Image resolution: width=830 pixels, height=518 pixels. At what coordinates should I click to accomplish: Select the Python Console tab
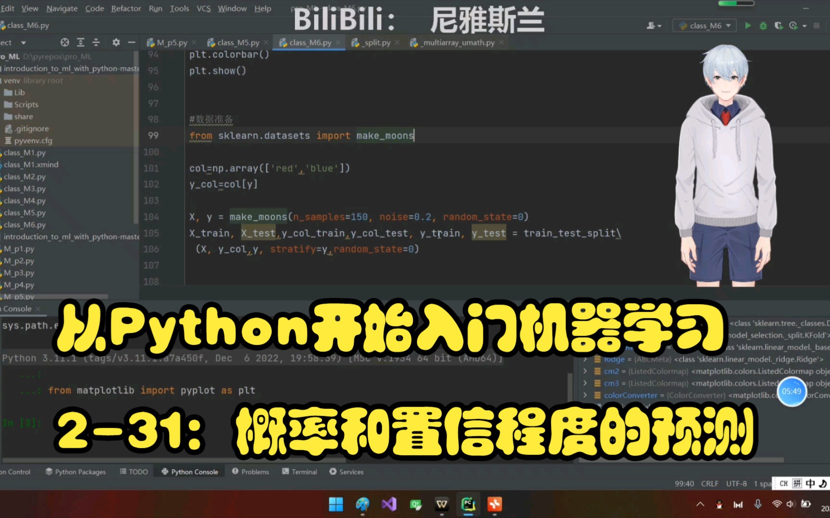point(189,471)
